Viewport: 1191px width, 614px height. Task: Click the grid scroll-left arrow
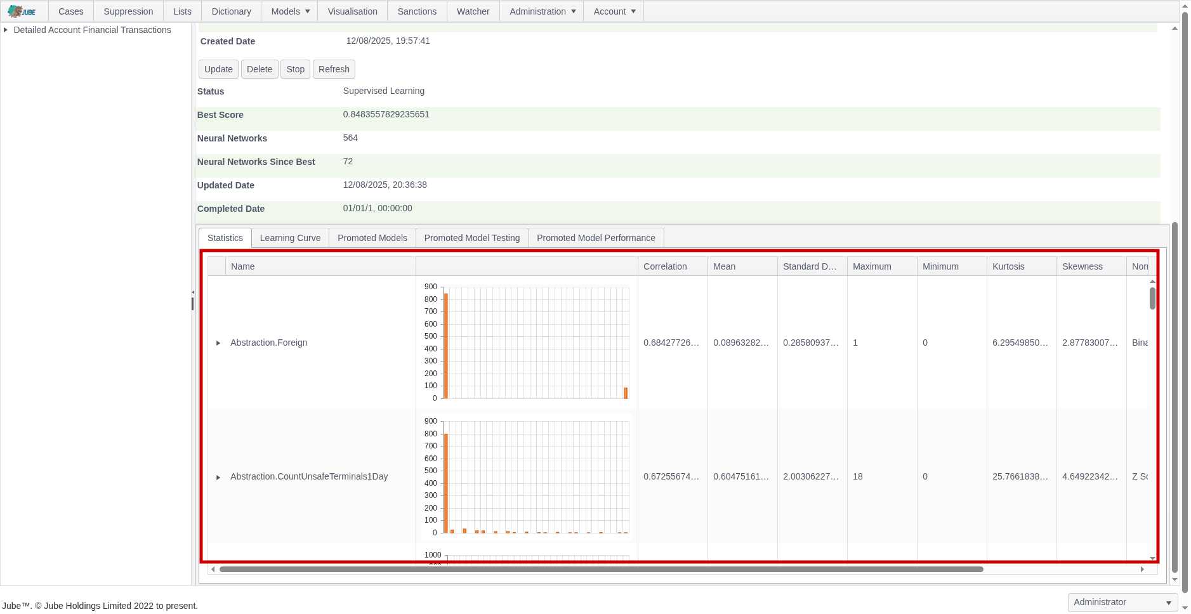(213, 569)
